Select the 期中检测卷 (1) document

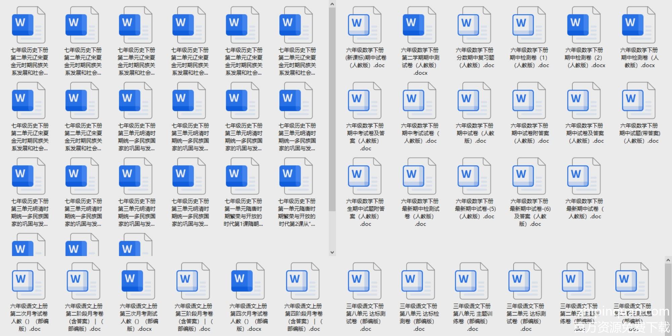[x=529, y=25]
